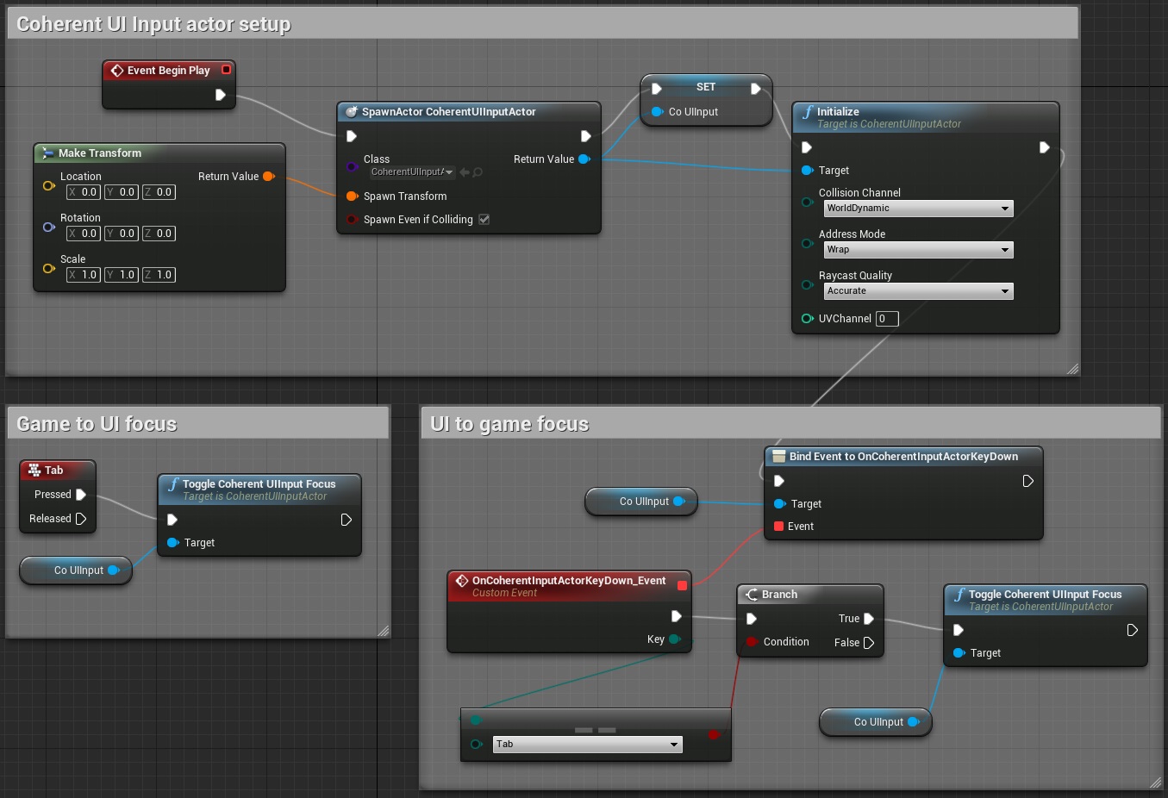The width and height of the screenshot is (1168, 798).
Task: Click the Target pin on right Toggle Focus node
Action: [x=959, y=653]
